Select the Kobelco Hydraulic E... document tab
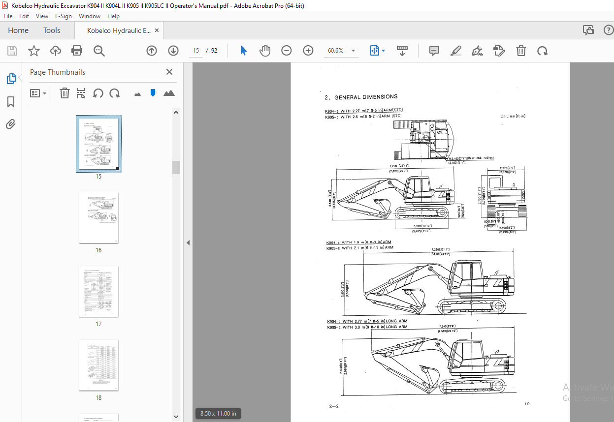 pos(119,30)
